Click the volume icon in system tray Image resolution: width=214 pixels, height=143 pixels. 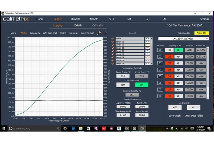[187, 128]
